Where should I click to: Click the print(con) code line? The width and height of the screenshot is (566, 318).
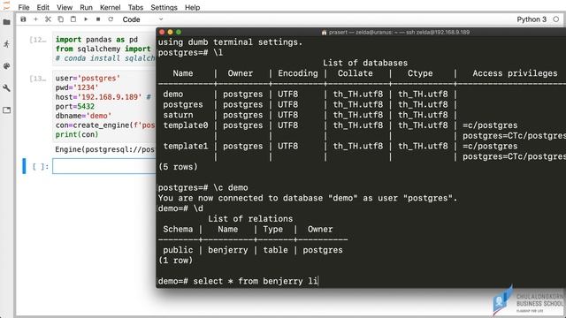[77, 134]
